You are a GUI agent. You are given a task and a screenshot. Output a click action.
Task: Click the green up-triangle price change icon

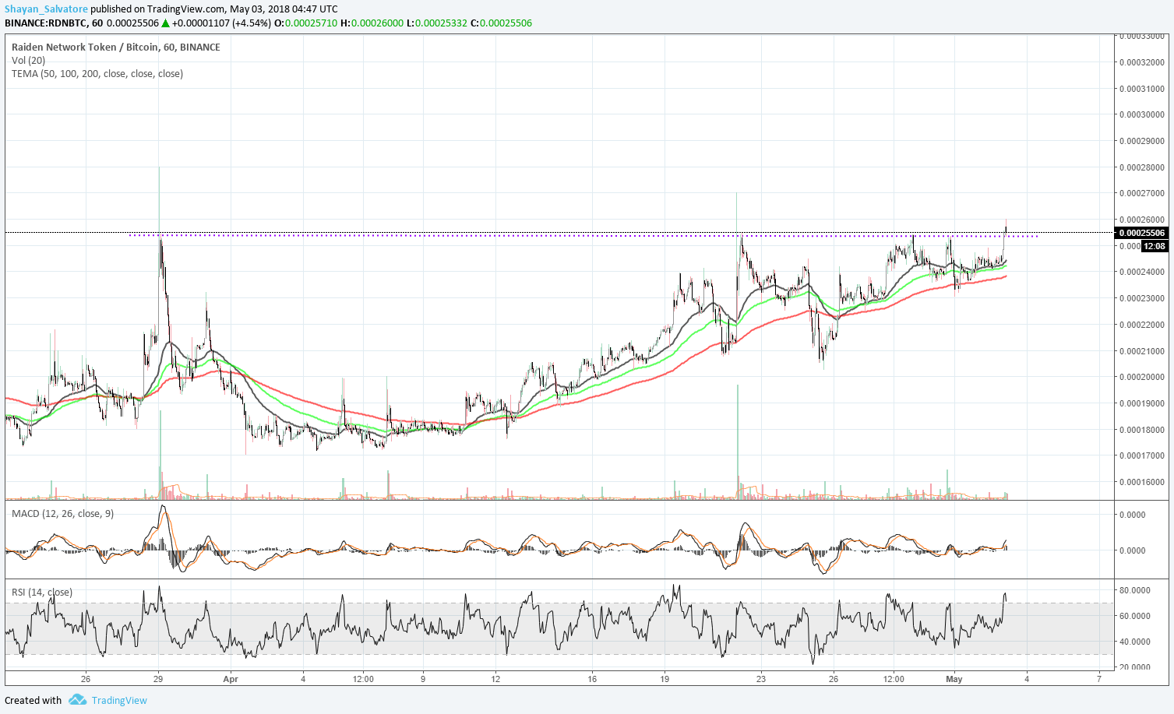click(x=165, y=23)
